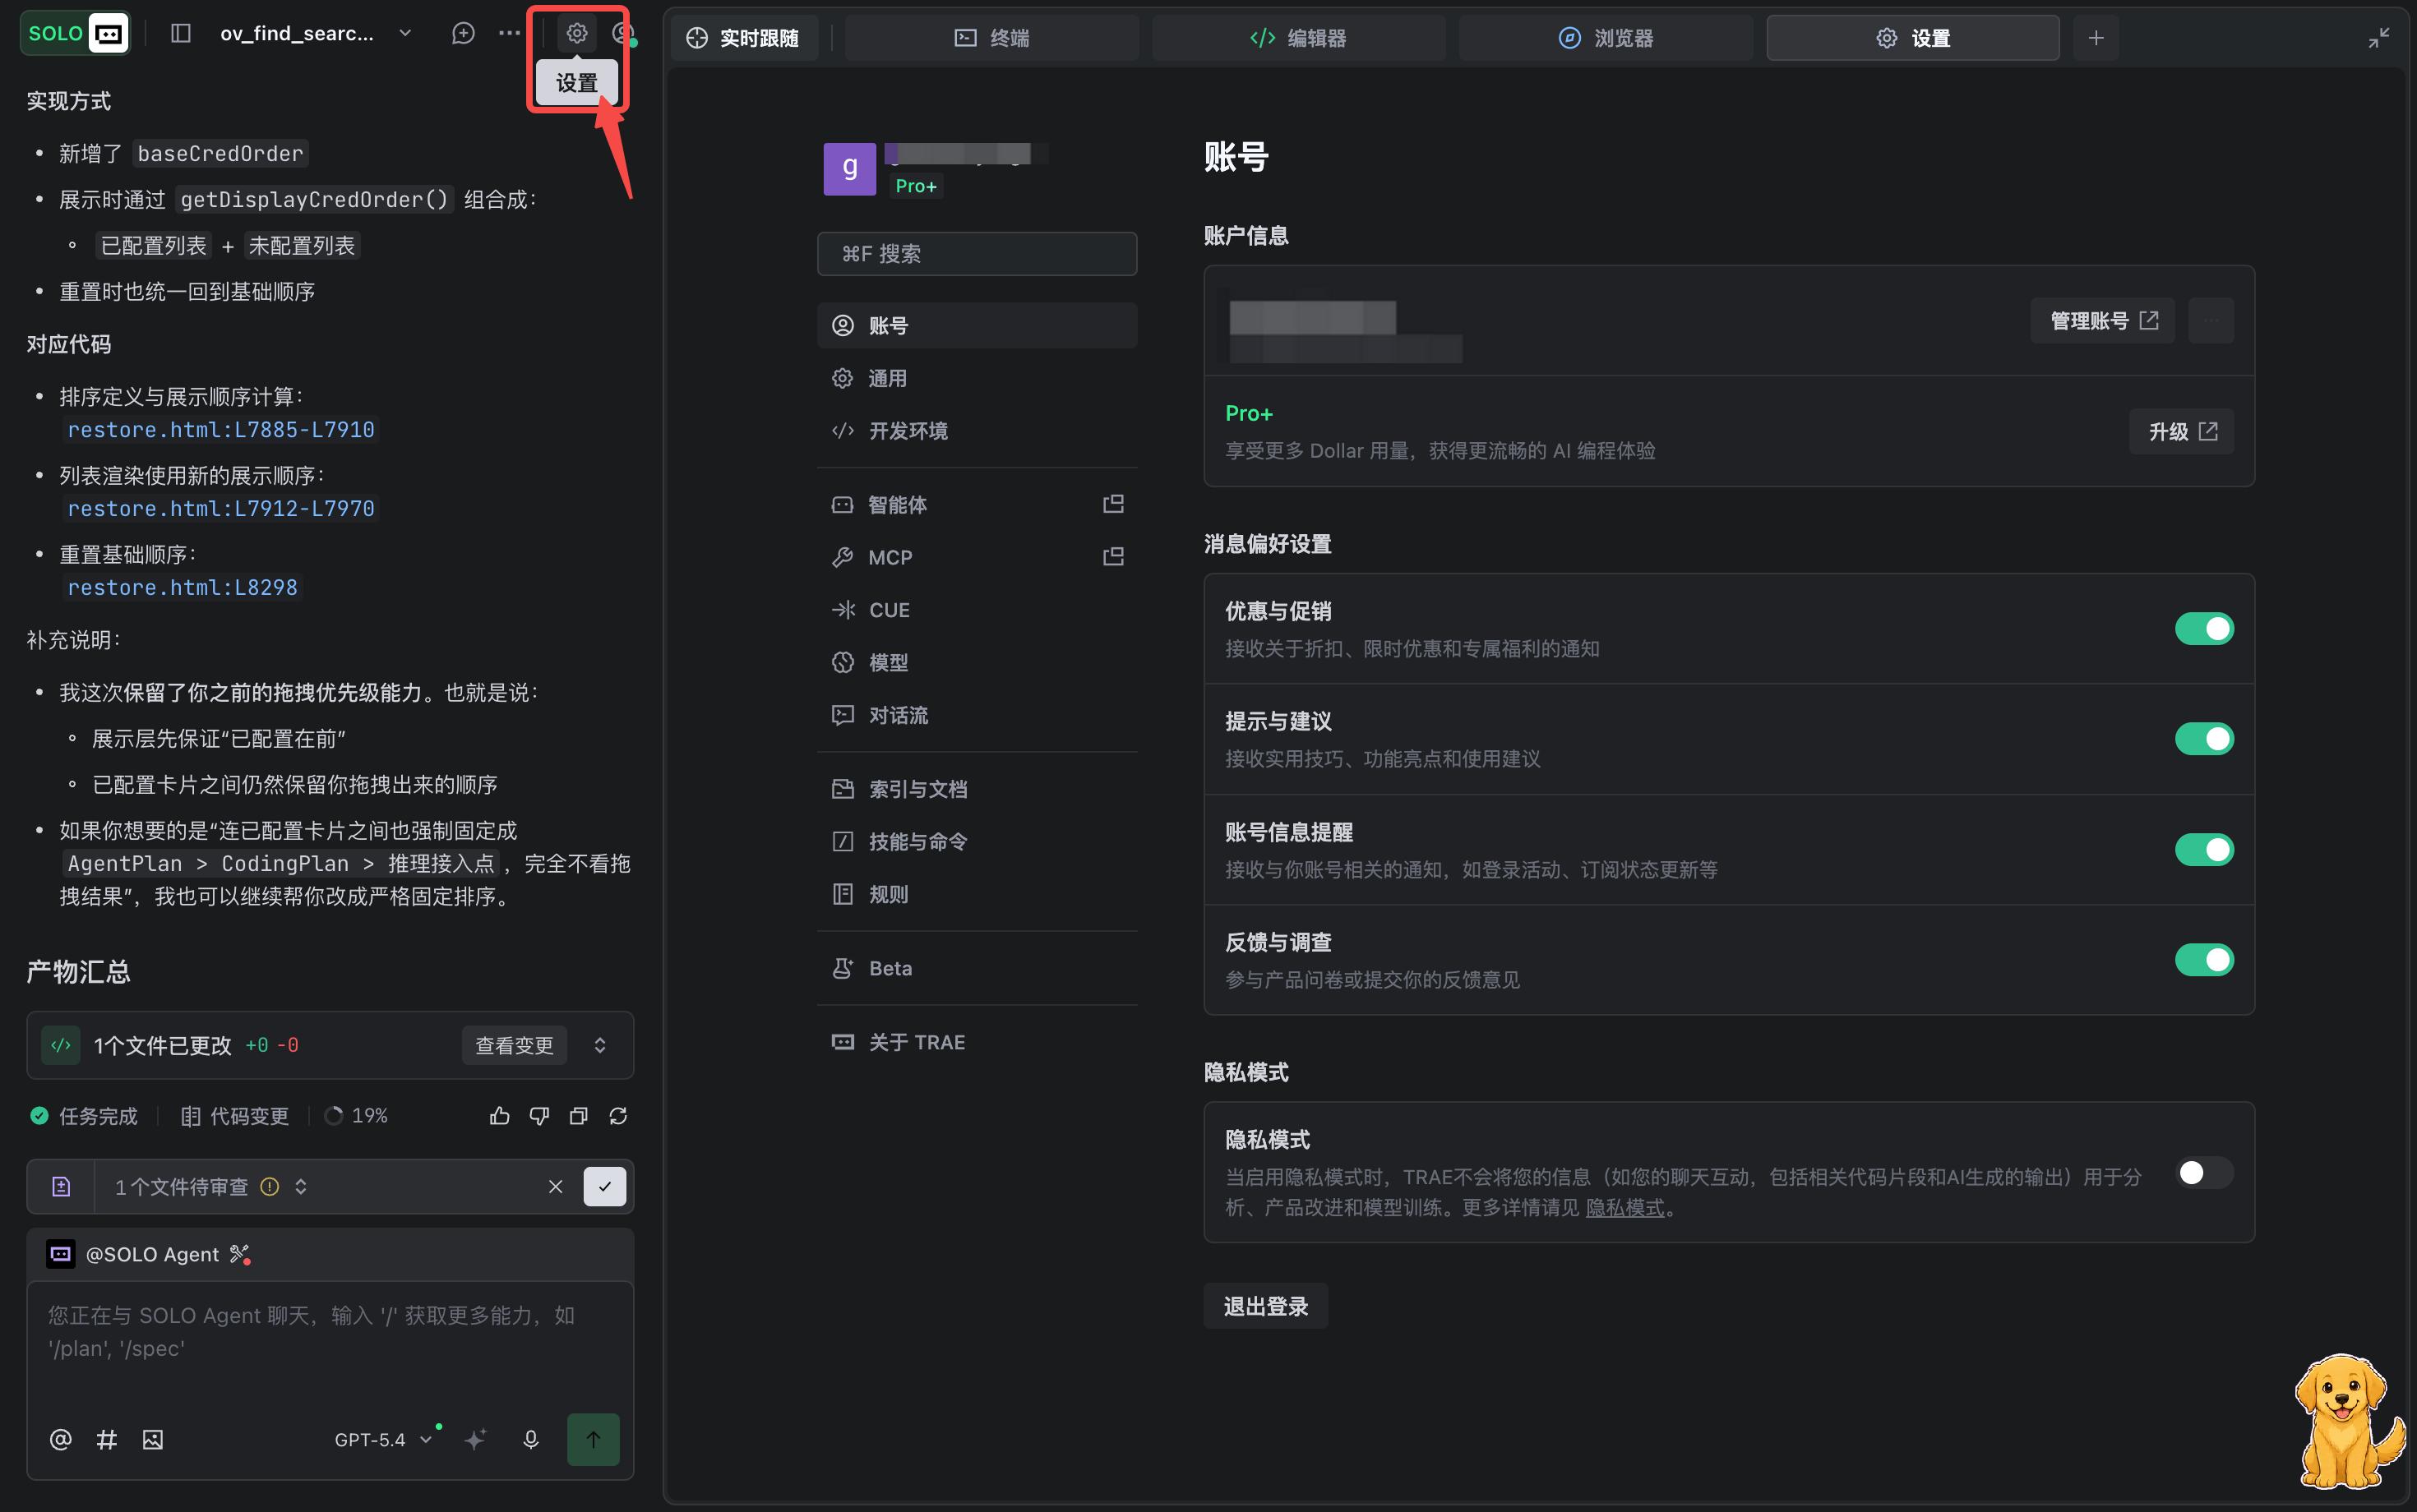Attach an image with the picture icon
Screen dimensions: 2417x1512
153,1440
